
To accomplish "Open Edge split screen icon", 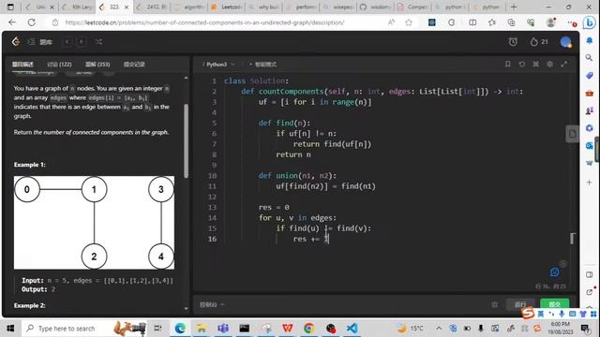I will [x=472, y=22].
